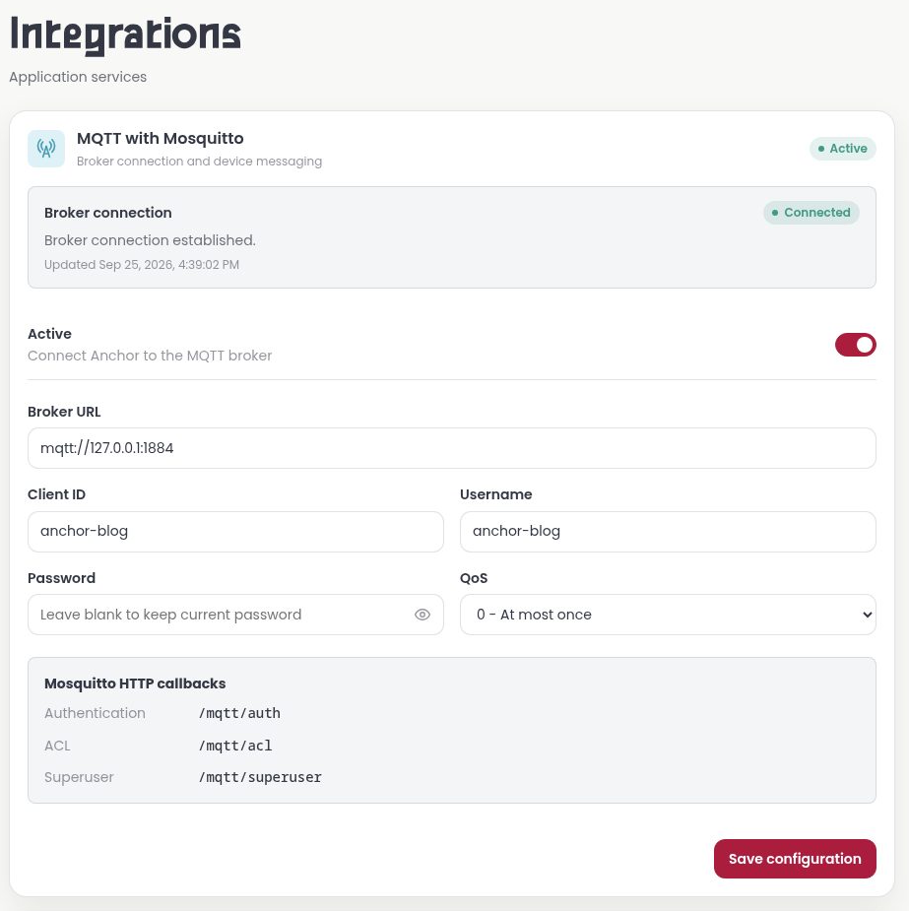This screenshot has height=911, width=909.
Task: Click the Active status badge
Action: click(842, 149)
